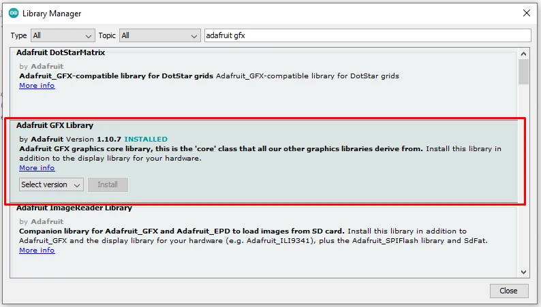Click 'Adafruit_GFX-compatible library for DotStar grids' bold text

117,76
